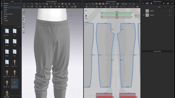Select the FABRIC 2 entry
The width and height of the screenshot is (175, 98).
(x=152, y=15)
